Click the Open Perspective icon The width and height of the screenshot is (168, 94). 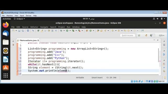[139, 36]
